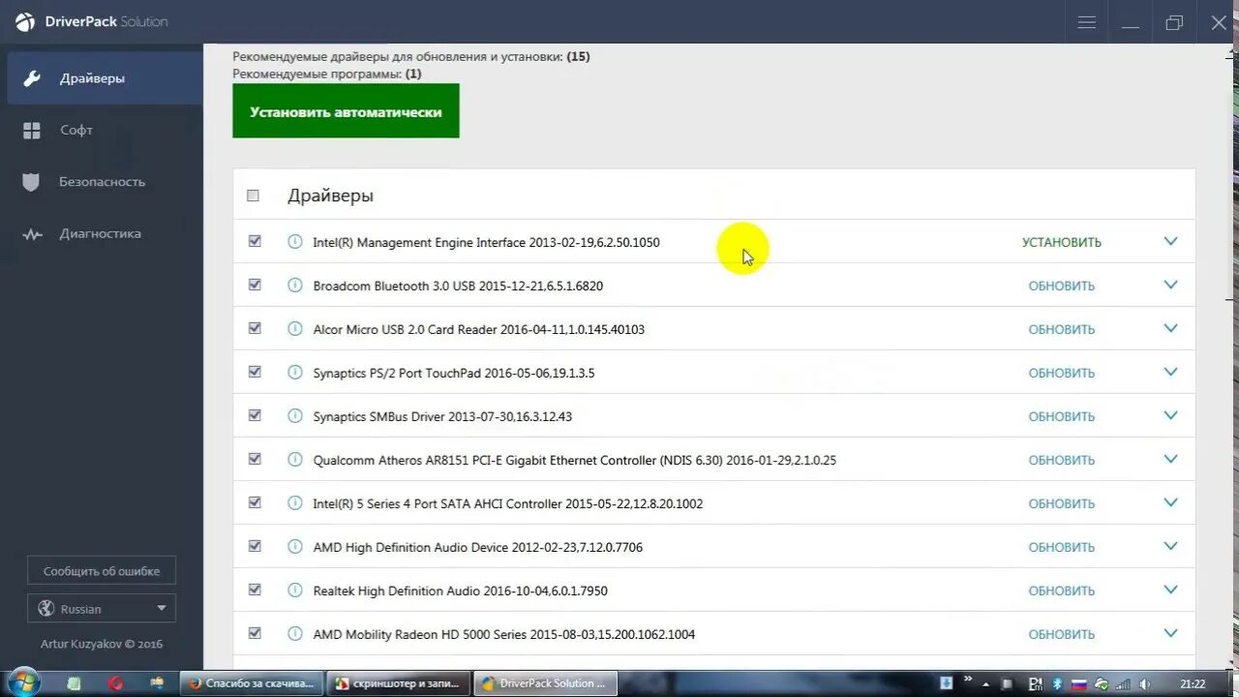Click ОБНОВИТЬ for Realtek High Definition Audio
This screenshot has height=697, width=1239.
click(1062, 591)
